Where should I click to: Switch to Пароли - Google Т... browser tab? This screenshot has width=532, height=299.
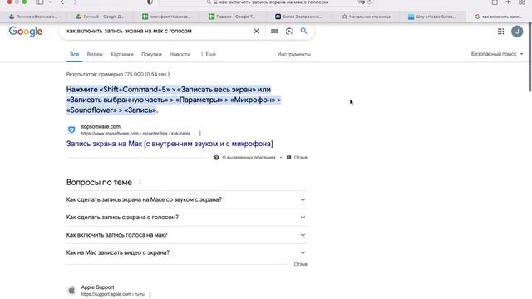point(233,17)
